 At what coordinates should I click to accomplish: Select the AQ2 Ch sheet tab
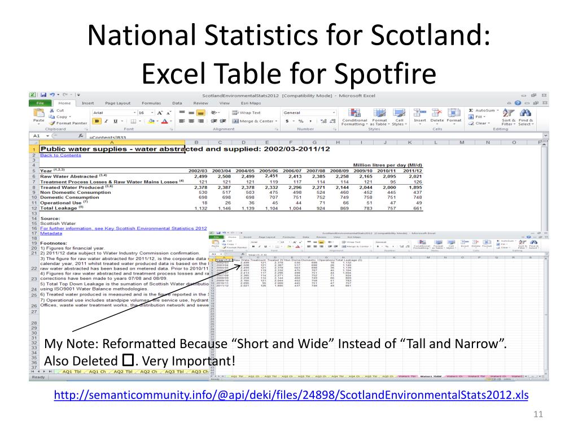pos(148,372)
